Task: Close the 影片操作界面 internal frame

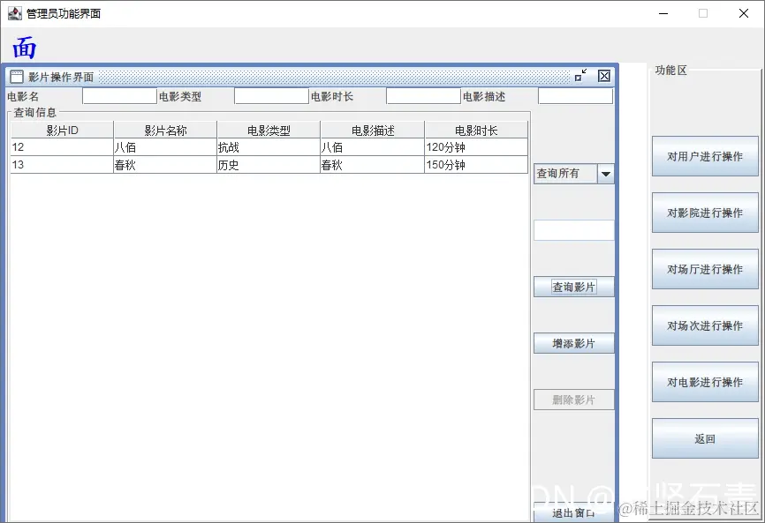Action: pyautogui.click(x=604, y=76)
